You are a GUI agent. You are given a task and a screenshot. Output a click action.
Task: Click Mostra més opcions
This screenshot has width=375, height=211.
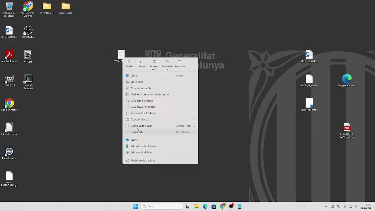point(160,161)
